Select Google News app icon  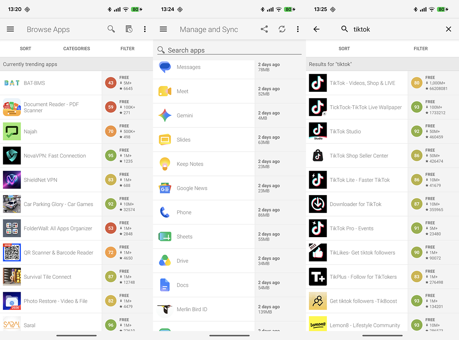[x=165, y=188]
